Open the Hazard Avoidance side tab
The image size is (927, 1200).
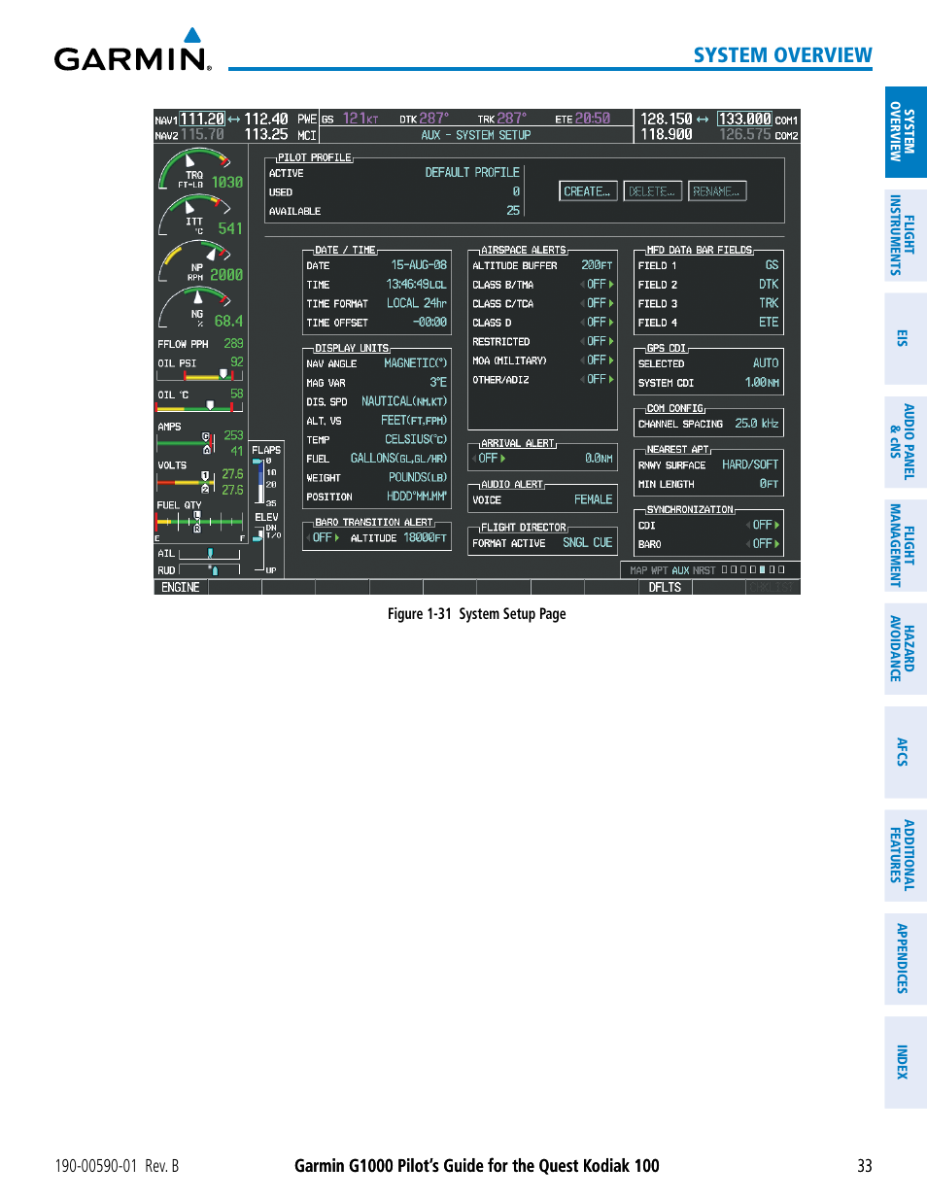pyautogui.click(x=906, y=648)
